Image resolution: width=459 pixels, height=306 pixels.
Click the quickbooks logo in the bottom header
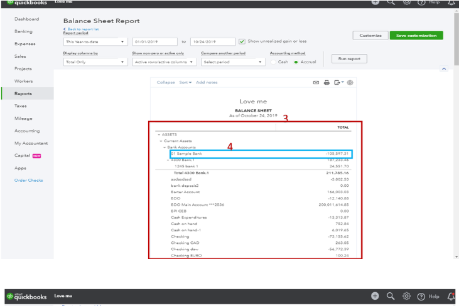pyautogui.click(x=26, y=297)
